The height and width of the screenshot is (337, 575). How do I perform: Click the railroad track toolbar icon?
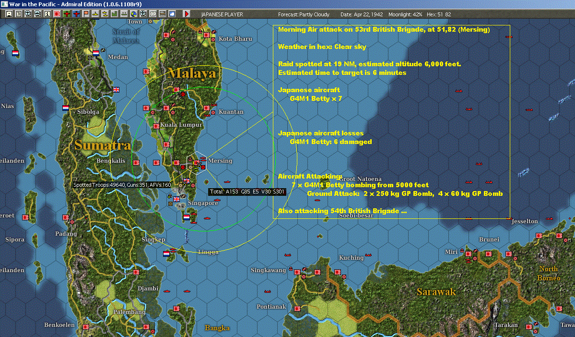pos(163,14)
